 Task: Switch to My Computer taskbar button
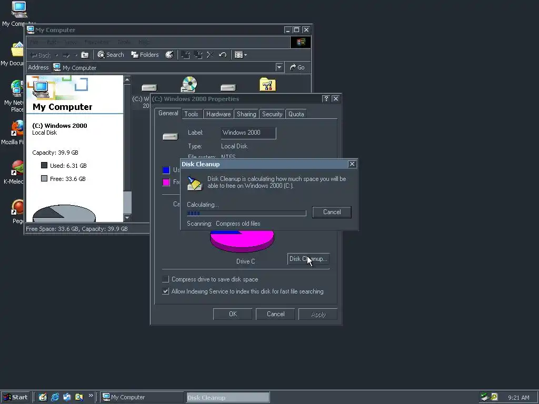(x=143, y=397)
